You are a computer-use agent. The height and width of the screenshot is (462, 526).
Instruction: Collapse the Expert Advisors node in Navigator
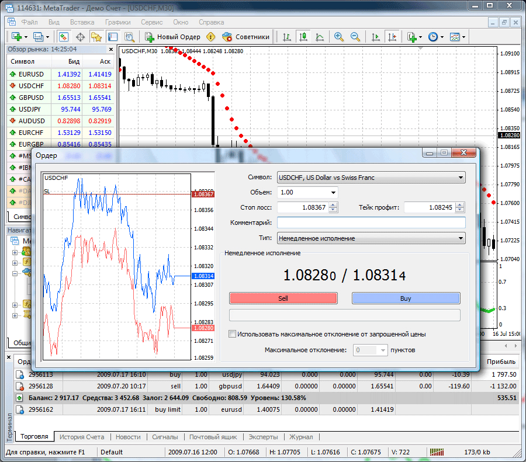pos(15,273)
